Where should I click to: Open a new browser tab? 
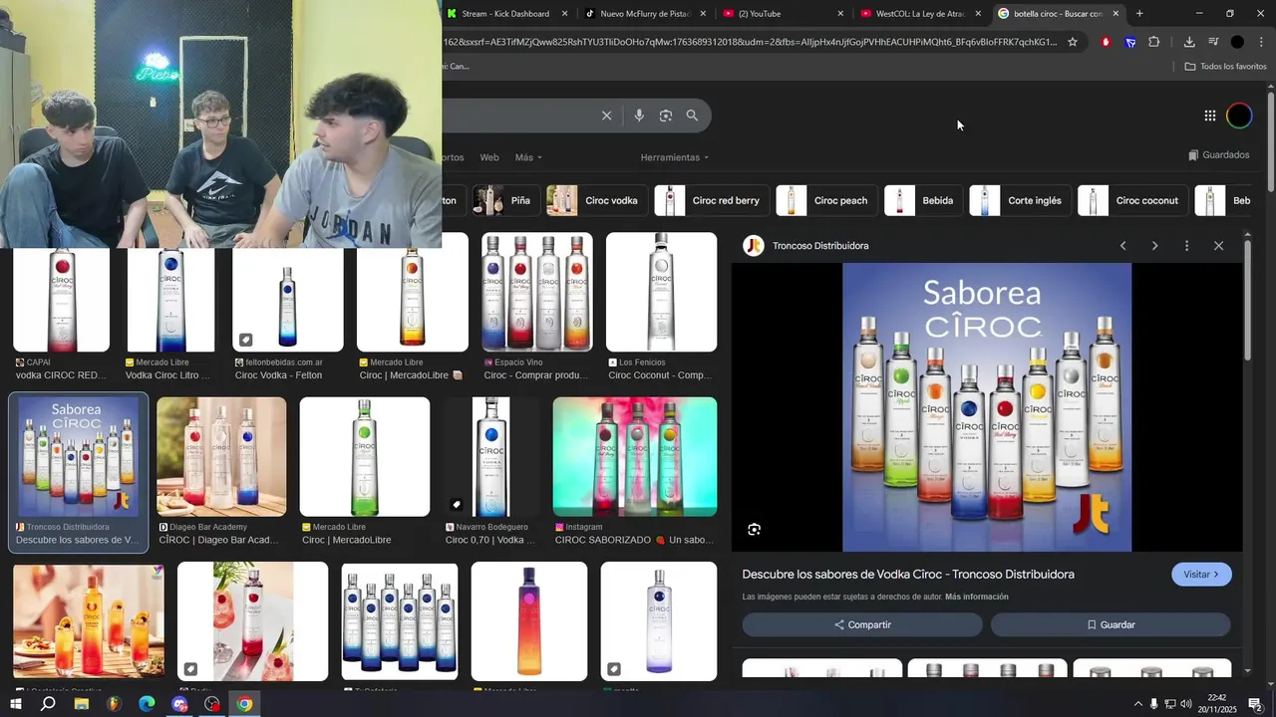tap(1139, 13)
